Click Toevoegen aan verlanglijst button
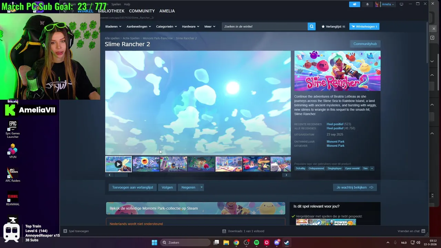Image resolution: width=441 pixels, height=248 pixels. (x=133, y=187)
